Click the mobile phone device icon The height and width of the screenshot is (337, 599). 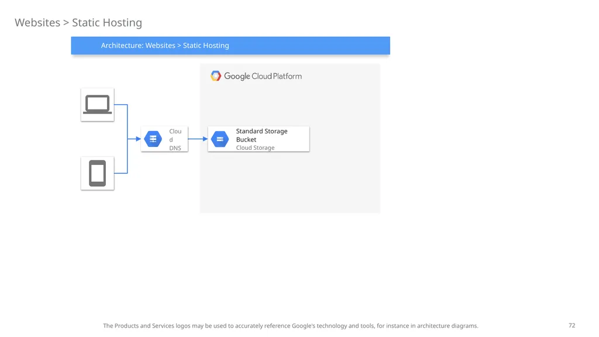(98, 173)
